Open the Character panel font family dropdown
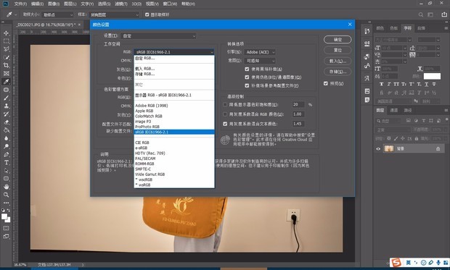The width and height of the screenshot is (450, 270). point(393,40)
